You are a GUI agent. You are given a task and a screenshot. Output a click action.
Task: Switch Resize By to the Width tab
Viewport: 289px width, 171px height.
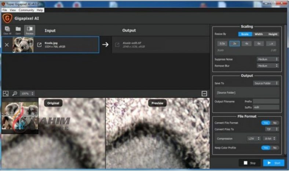point(259,34)
